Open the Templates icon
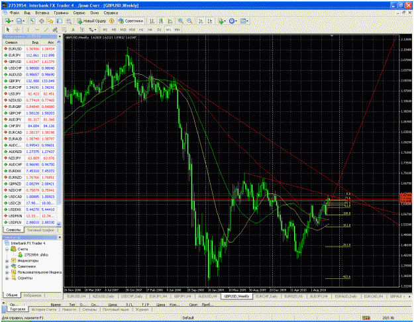The image size is (414, 322). [x=243, y=21]
